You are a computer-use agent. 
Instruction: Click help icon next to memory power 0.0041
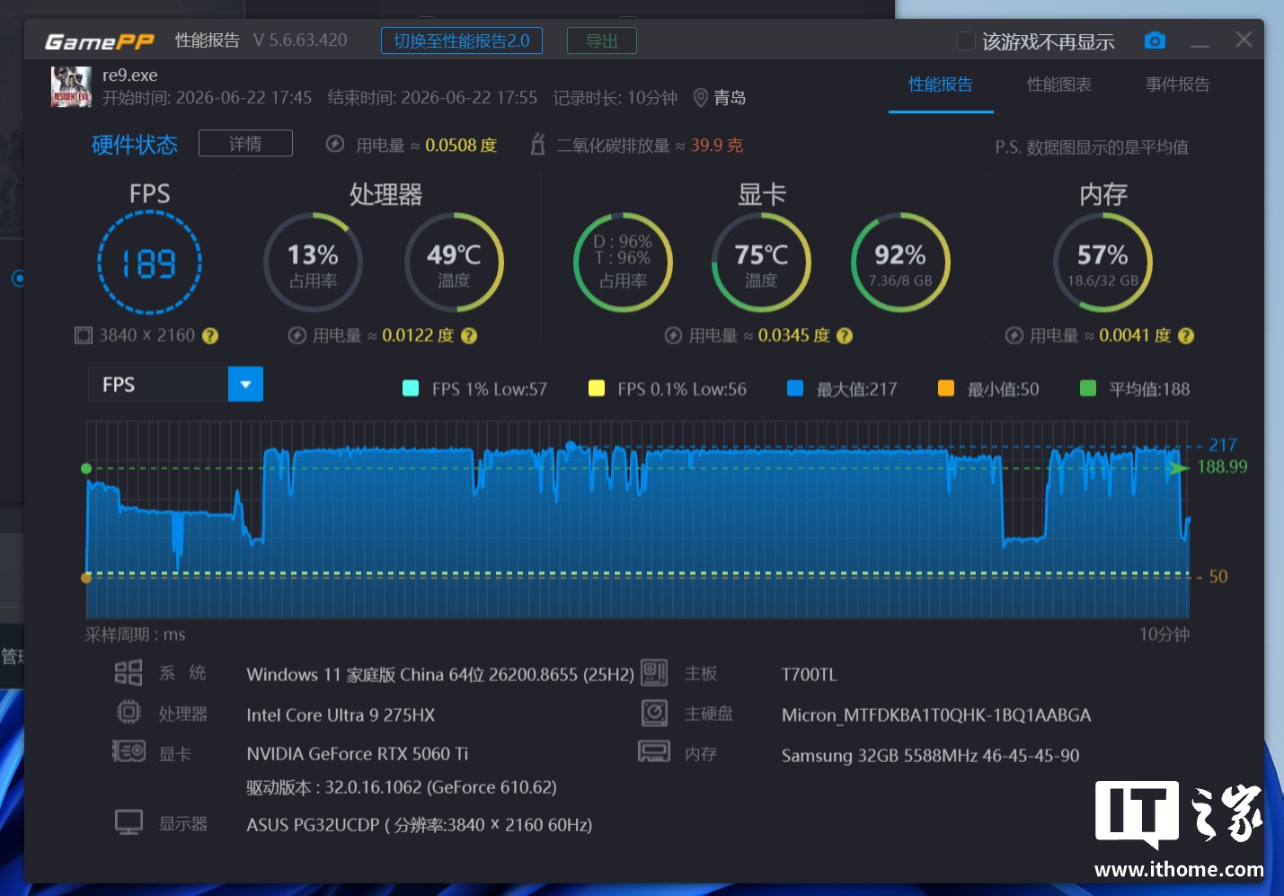pos(1186,335)
